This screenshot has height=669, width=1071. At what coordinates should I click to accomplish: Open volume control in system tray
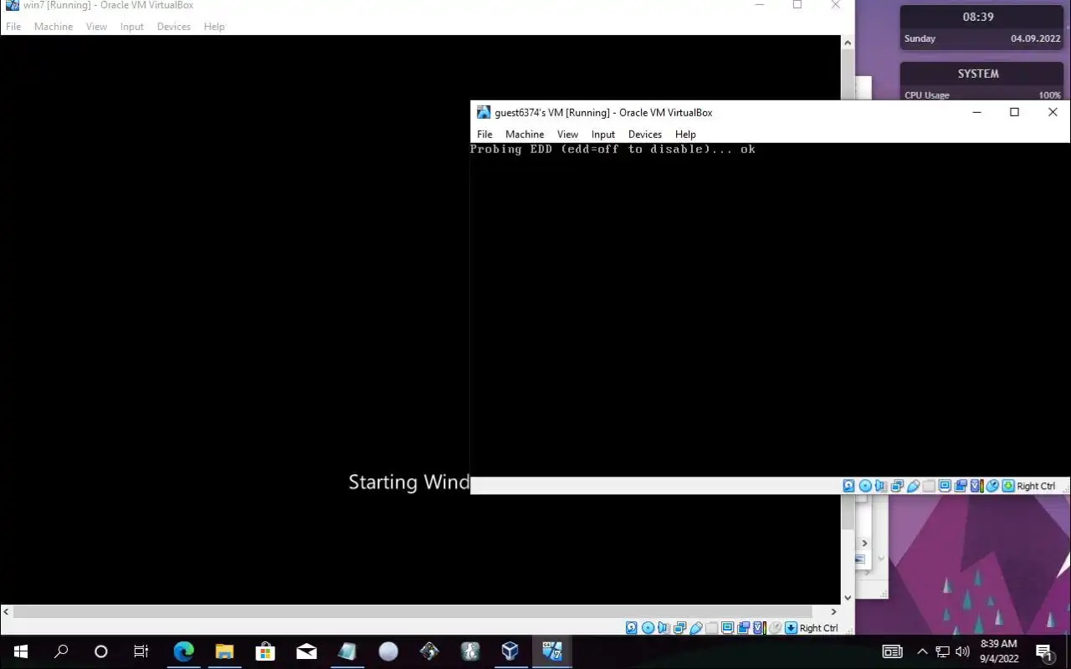pos(962,651)
